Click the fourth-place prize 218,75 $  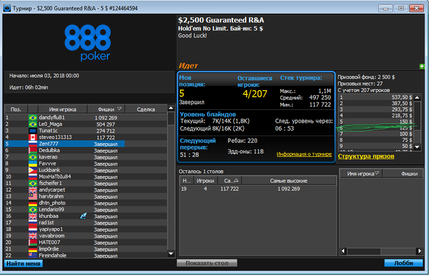[x=401, y=115]
